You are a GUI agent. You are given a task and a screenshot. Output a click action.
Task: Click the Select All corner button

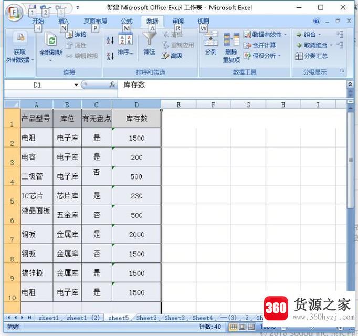point(12,104)
